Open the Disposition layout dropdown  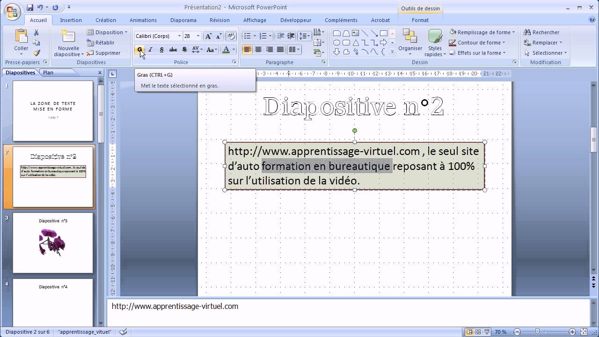[x=107, y=32]
